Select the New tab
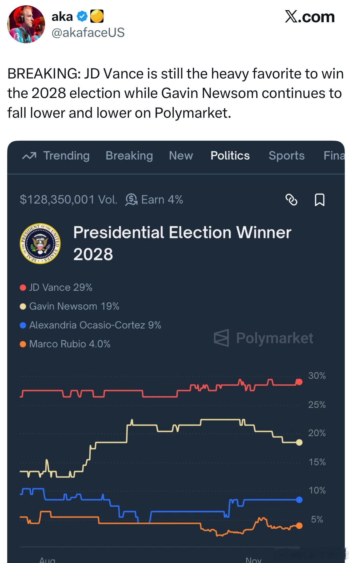The width and height of the screenshot is (352, 563). [181, 156]
